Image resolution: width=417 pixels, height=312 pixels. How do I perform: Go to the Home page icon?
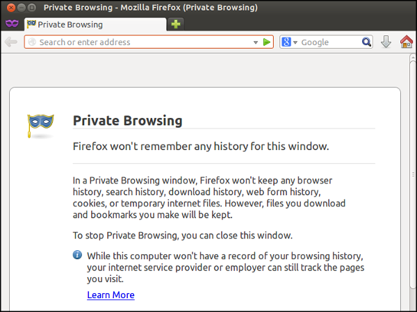406,42
